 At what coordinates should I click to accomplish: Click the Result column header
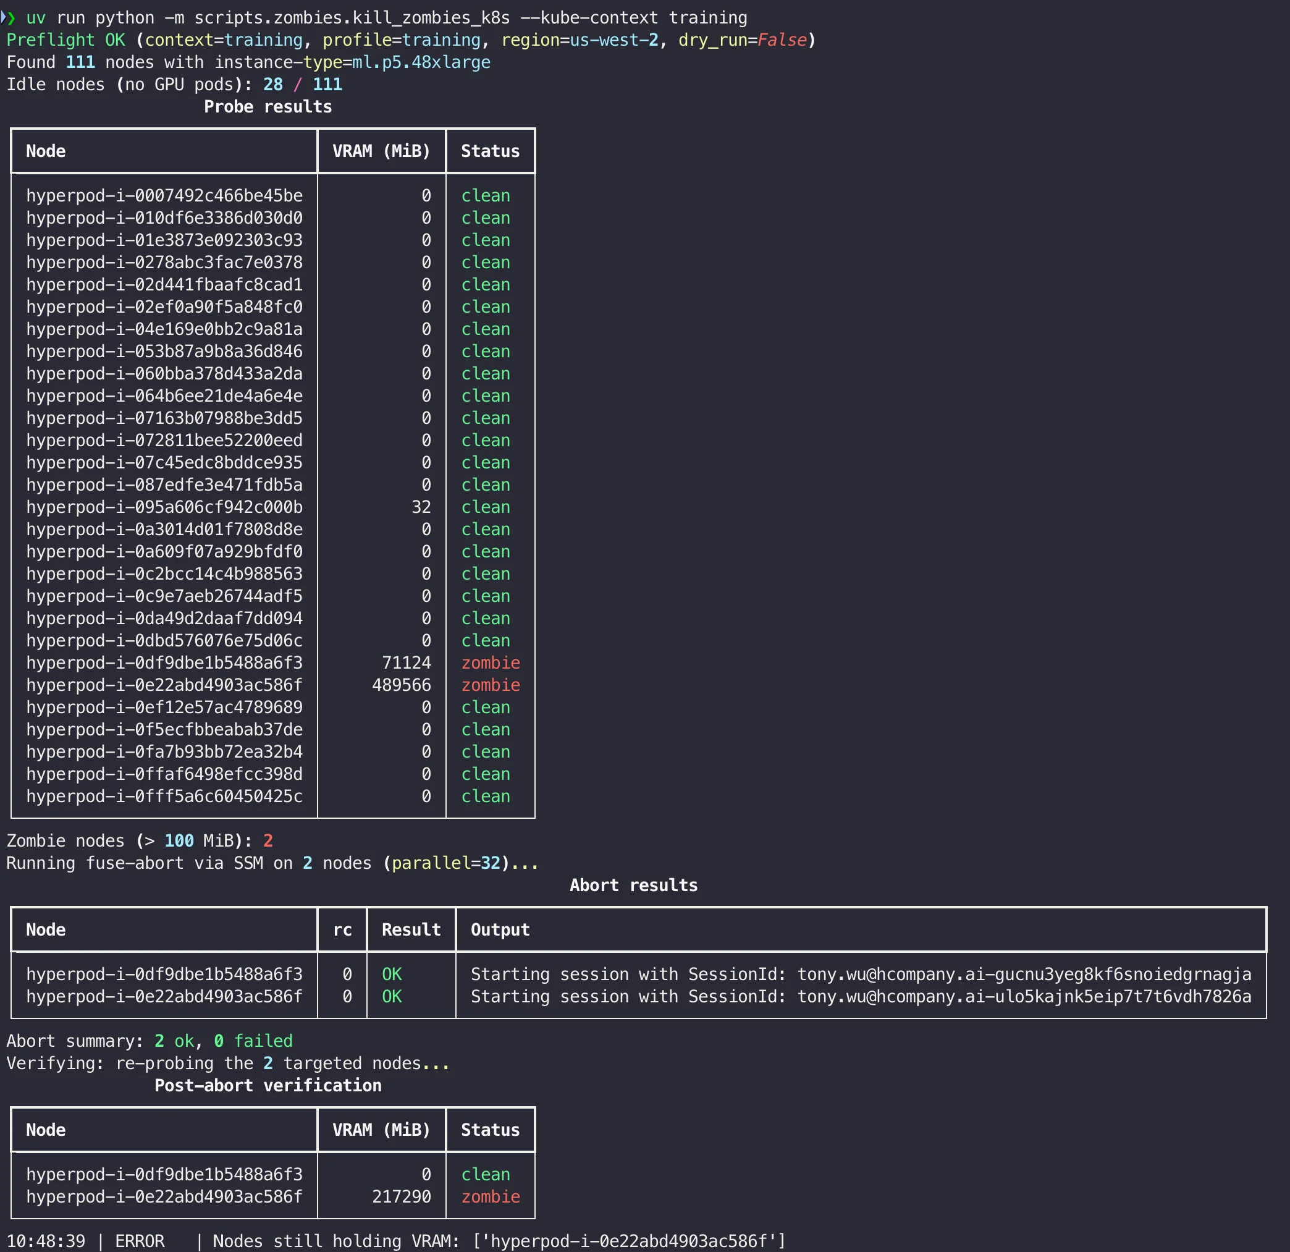(x=411, y=930)
